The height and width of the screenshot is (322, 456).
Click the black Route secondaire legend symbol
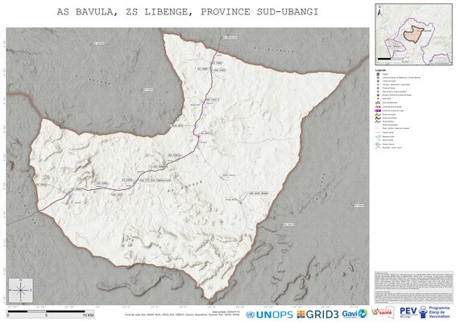pyautogui.click(x=378, y=118)
